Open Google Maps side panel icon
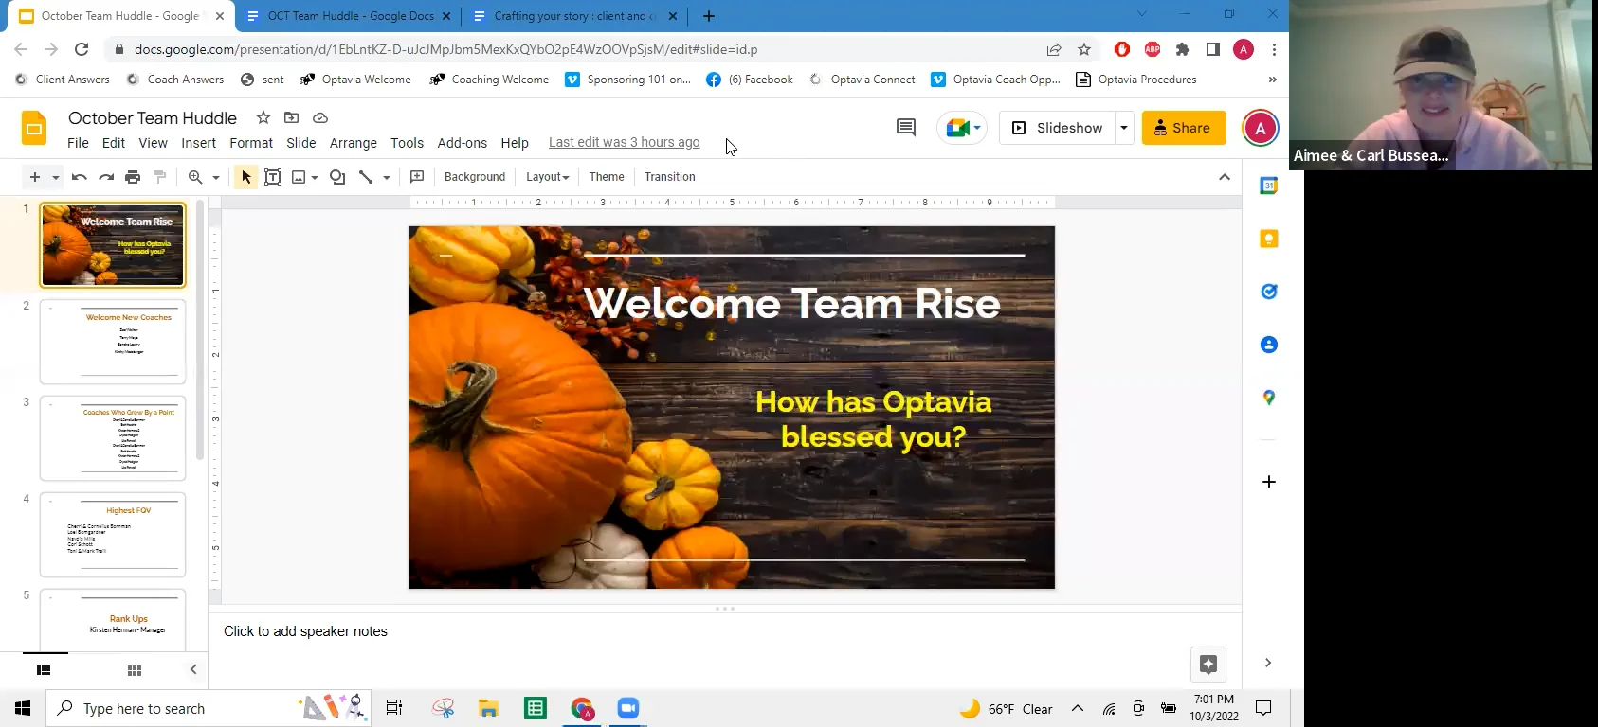 (x=1268, y=398)
